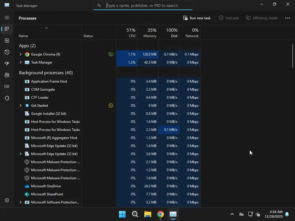Viewport: 295px width, 221px height.
Task: Show hidden system tray icons
Action: pos(232,214)
